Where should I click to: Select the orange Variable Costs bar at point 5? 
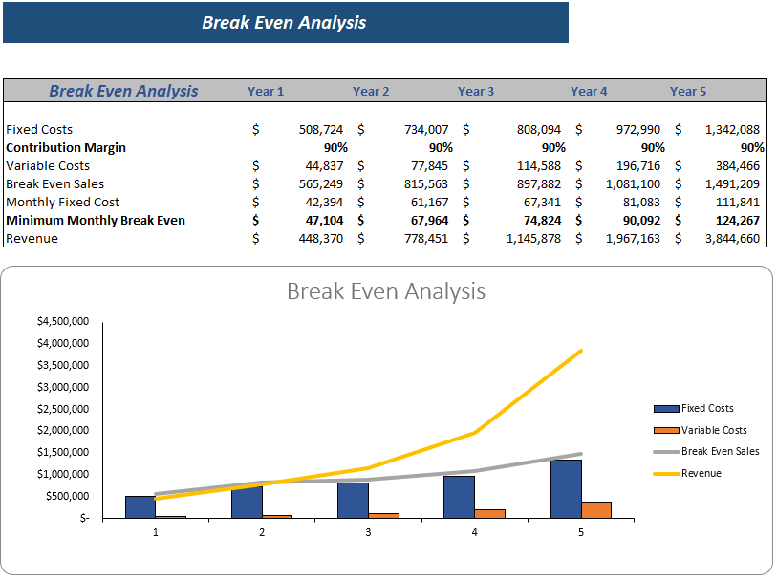[595, 509]
